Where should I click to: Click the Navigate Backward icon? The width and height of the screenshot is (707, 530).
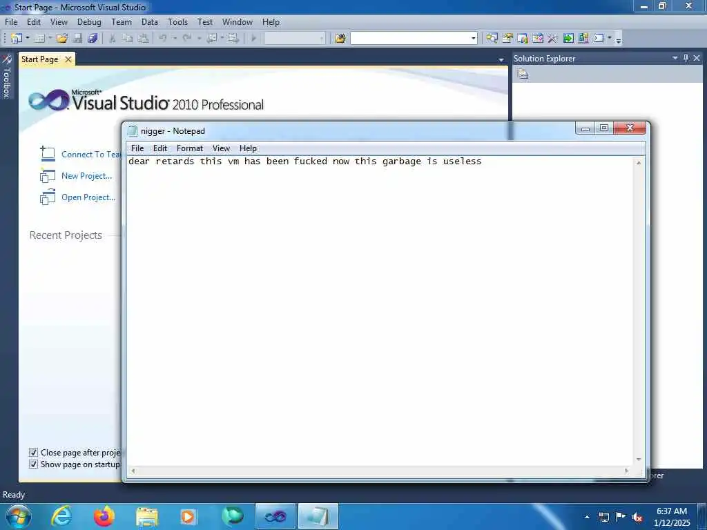211,39
